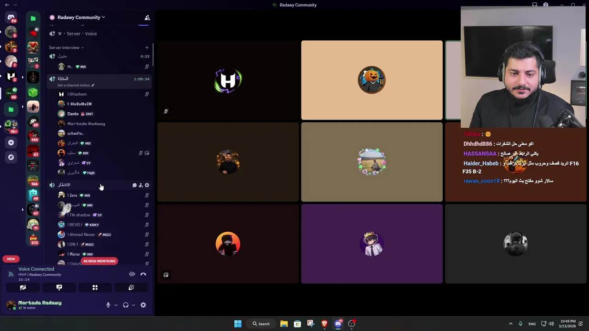The image size is (589, 331).
Task: Open the server icon with 144 badge
Action: pyautogui.click(x=33, y=136)
